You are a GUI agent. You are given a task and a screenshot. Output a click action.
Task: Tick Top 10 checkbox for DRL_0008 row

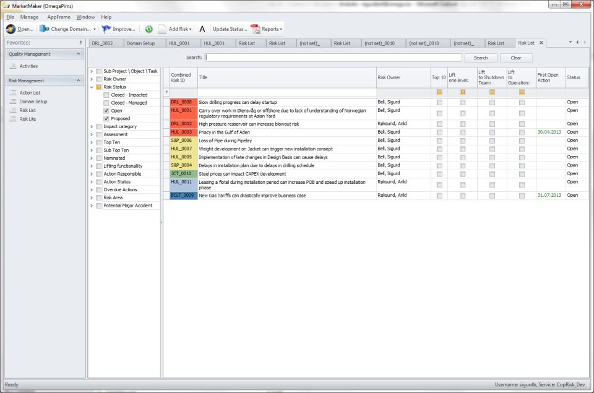[x=439, y=102]
